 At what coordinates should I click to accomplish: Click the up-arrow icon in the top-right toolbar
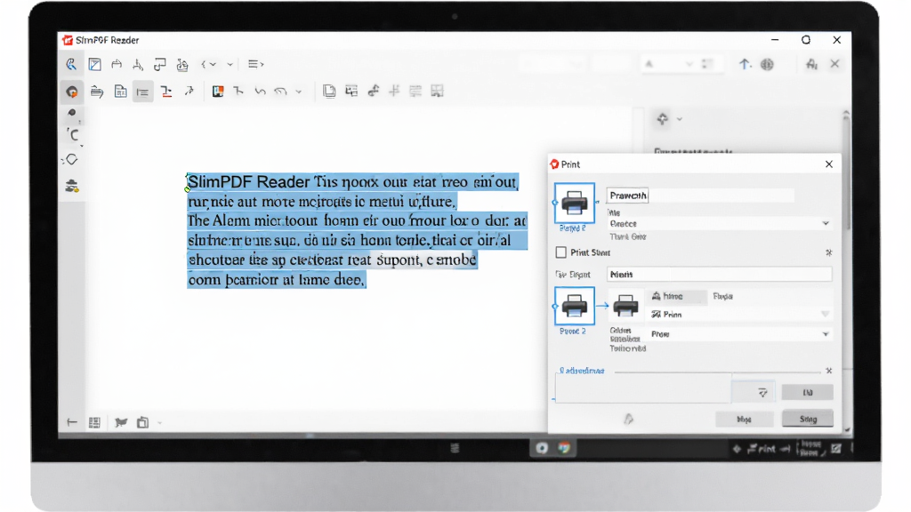(745, 64)
